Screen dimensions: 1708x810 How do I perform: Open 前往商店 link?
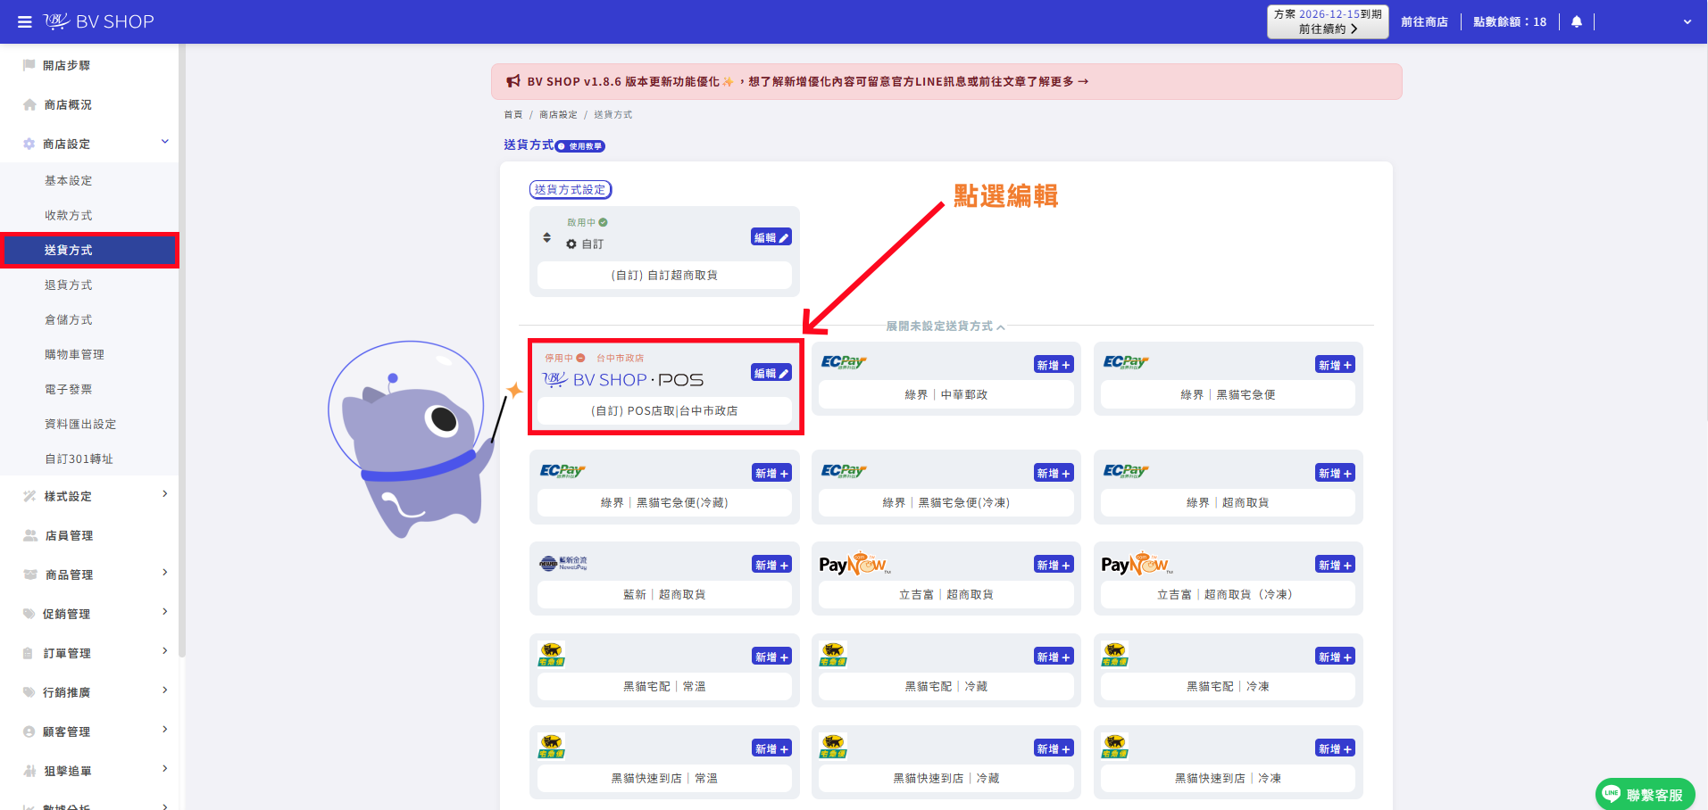click(x=1424, y=21)
